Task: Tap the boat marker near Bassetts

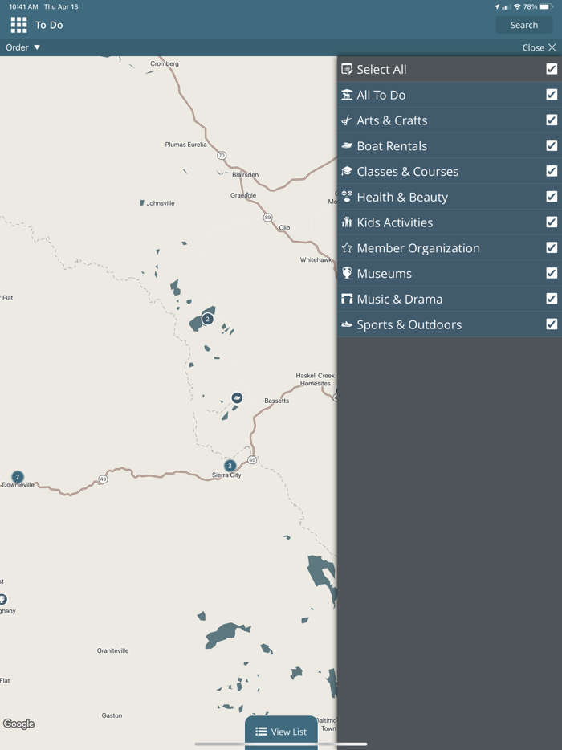Action: pyautogui.click(x=237, y=397)
